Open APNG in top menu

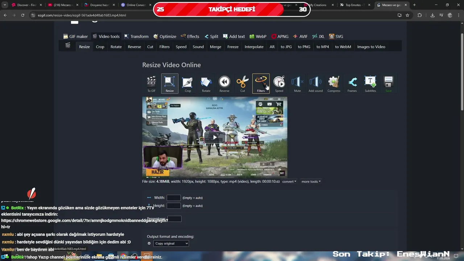(x=280, y=36)
